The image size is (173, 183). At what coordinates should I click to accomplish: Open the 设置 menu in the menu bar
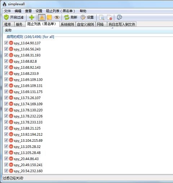(39, 11)
